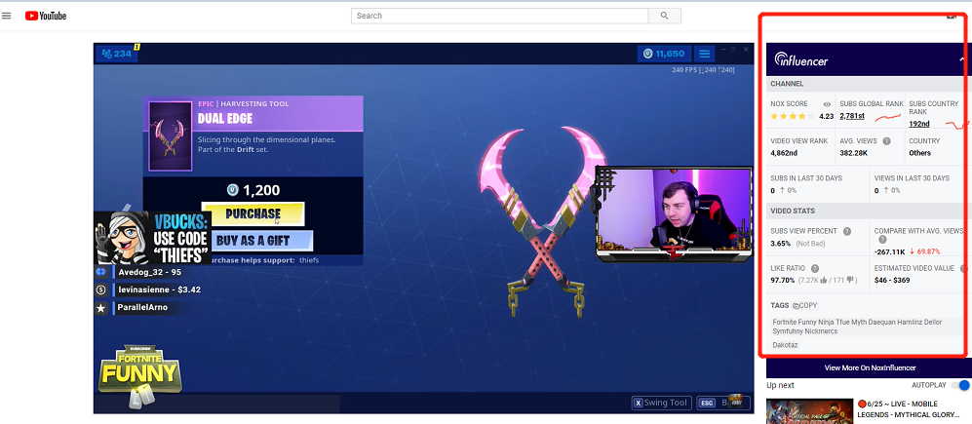This screenshot has width=972, height=424.
Task: Click the dollar icon beside levinasienne - $3.42
Action: (x=101, y=289)
